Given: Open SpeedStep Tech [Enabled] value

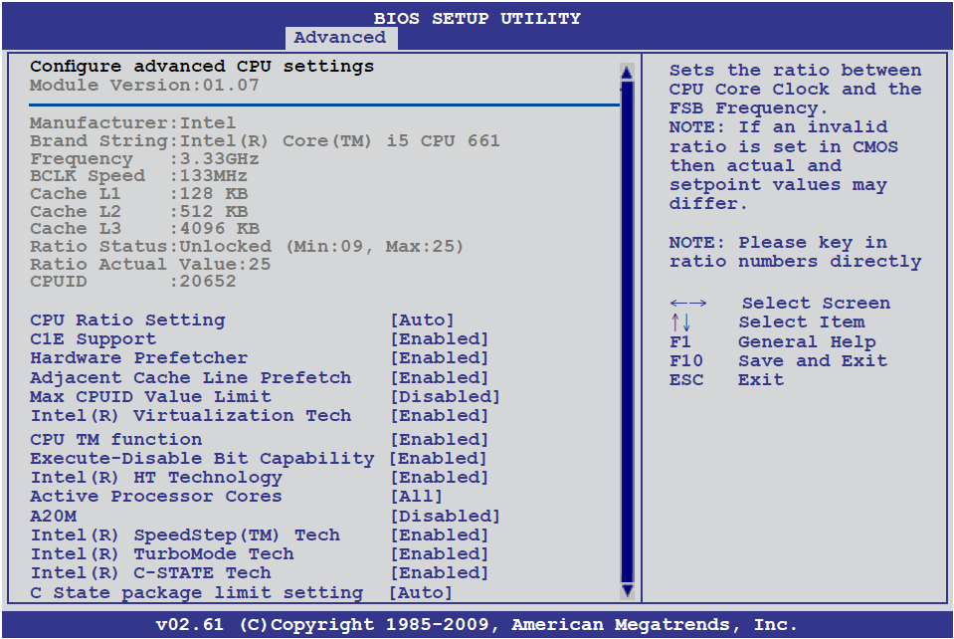Looking at the screenshot, I should coord(440,534).
